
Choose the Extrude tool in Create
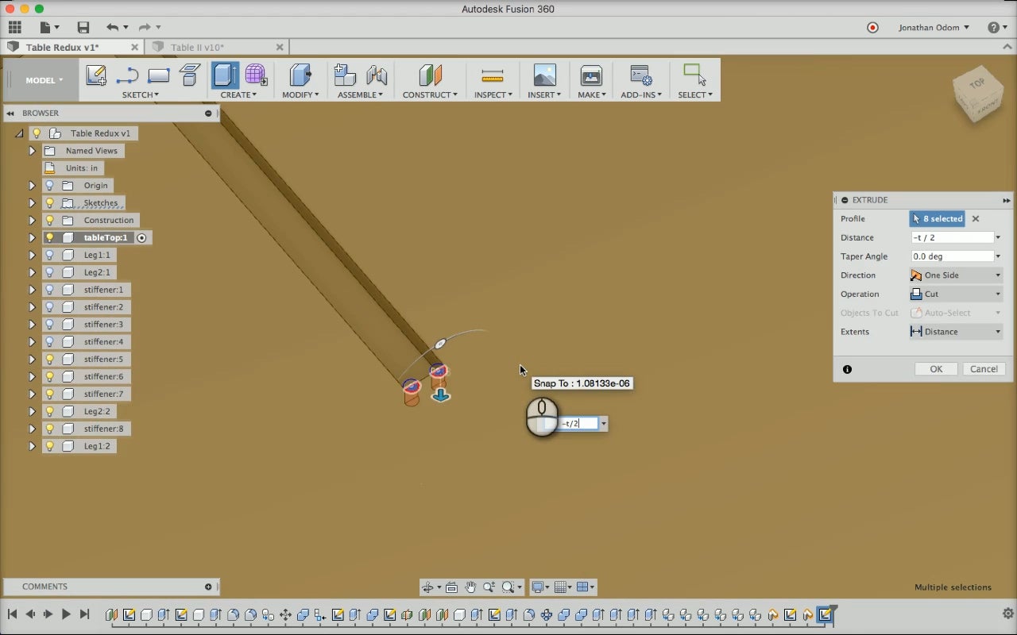[225, 75]
